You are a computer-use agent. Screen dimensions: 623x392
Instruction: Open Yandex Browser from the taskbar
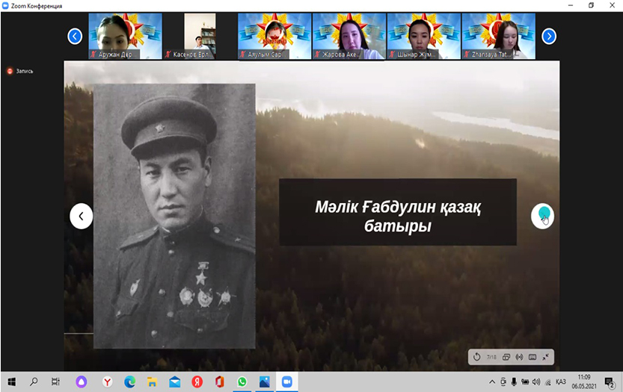[107, 382]
